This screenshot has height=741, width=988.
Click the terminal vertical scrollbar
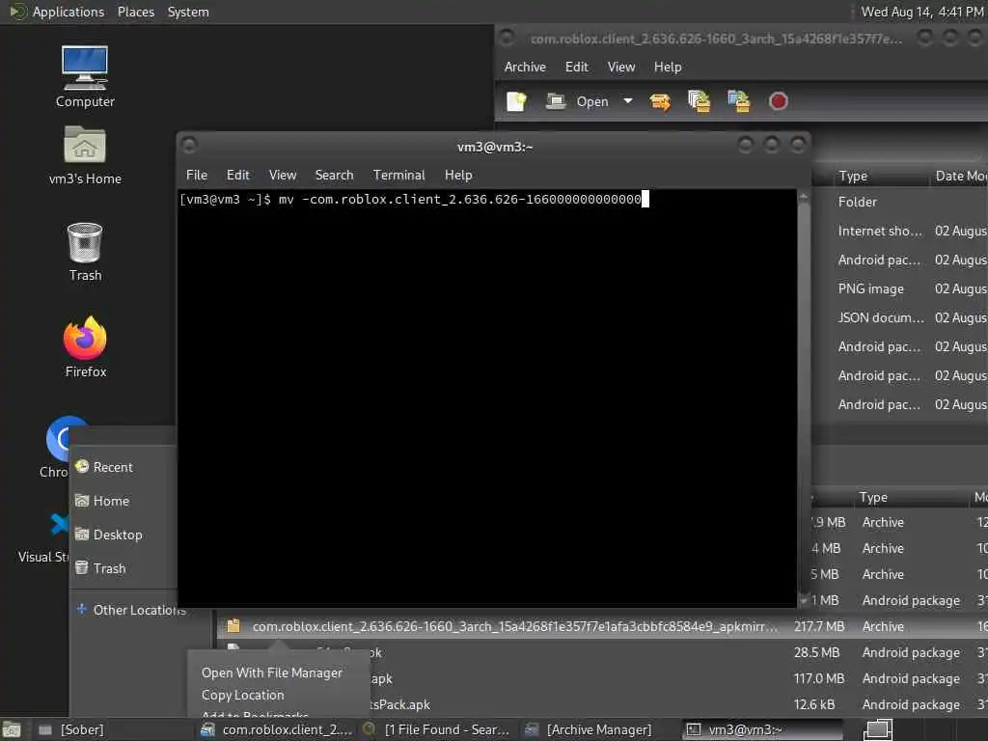coord(804,398)
